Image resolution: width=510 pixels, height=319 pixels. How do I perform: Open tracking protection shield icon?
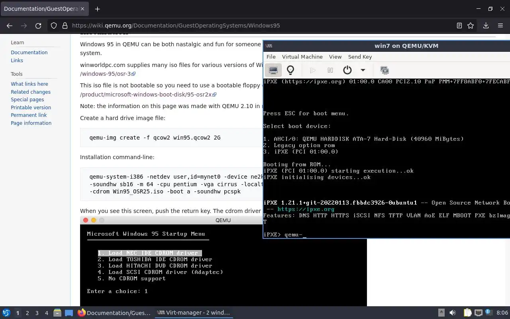pyautogui.click(x=55, y=26)
